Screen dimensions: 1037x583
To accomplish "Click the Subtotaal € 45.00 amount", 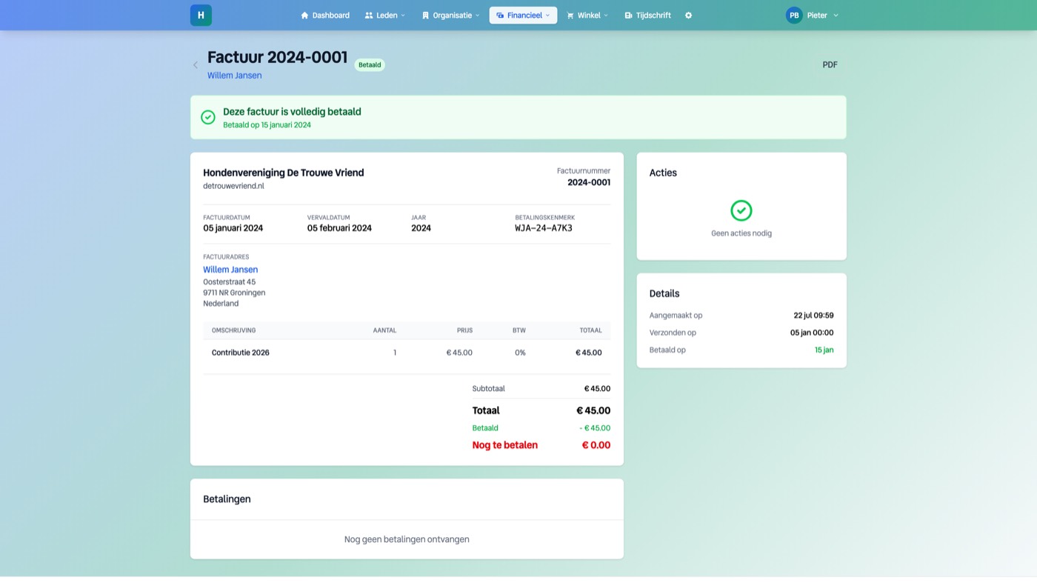I will (x=597, y=388).
